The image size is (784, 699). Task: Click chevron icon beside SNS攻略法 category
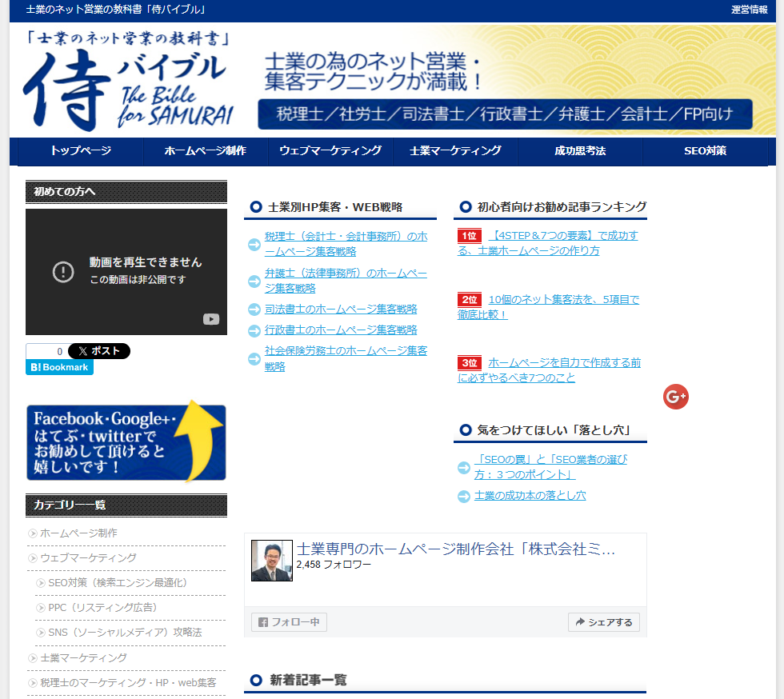[41, 633]
